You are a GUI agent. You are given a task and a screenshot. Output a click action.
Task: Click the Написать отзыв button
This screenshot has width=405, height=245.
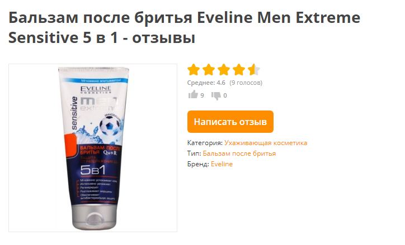pos(230,122)
